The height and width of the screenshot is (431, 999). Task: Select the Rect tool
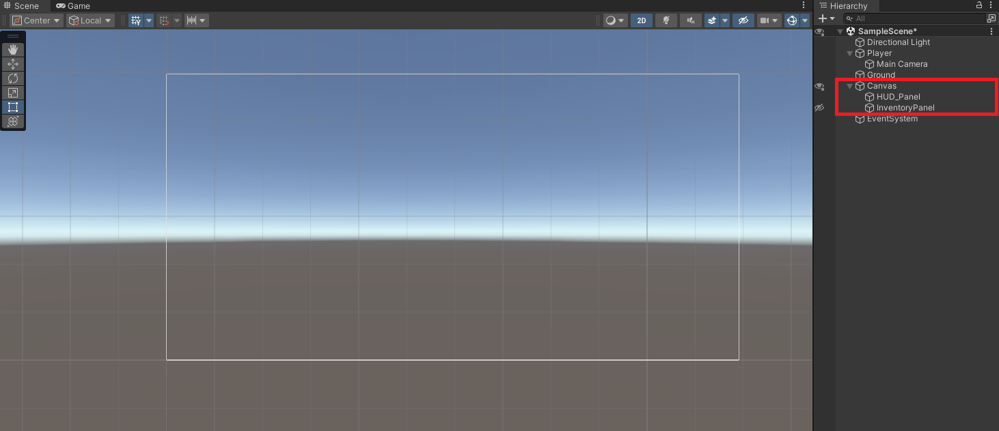click(x=13, y=107)
